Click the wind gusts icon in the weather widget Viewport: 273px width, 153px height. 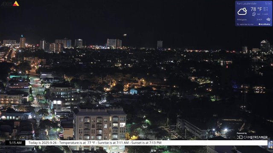pos(268,19)
